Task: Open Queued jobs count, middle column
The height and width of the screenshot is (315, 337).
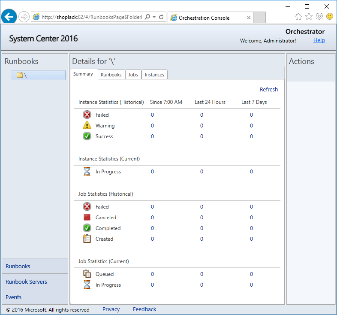Action: coord(202,274)
